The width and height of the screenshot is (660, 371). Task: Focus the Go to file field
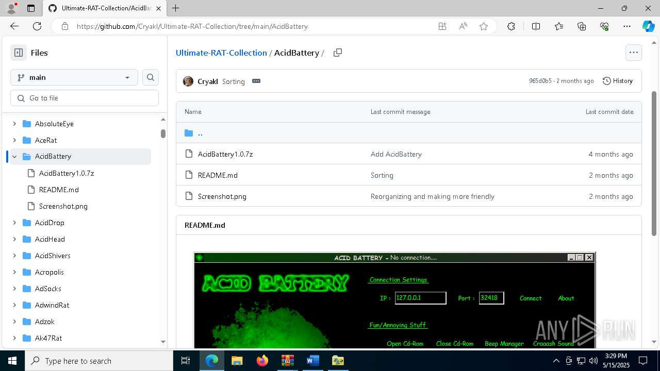click(85, 98)
